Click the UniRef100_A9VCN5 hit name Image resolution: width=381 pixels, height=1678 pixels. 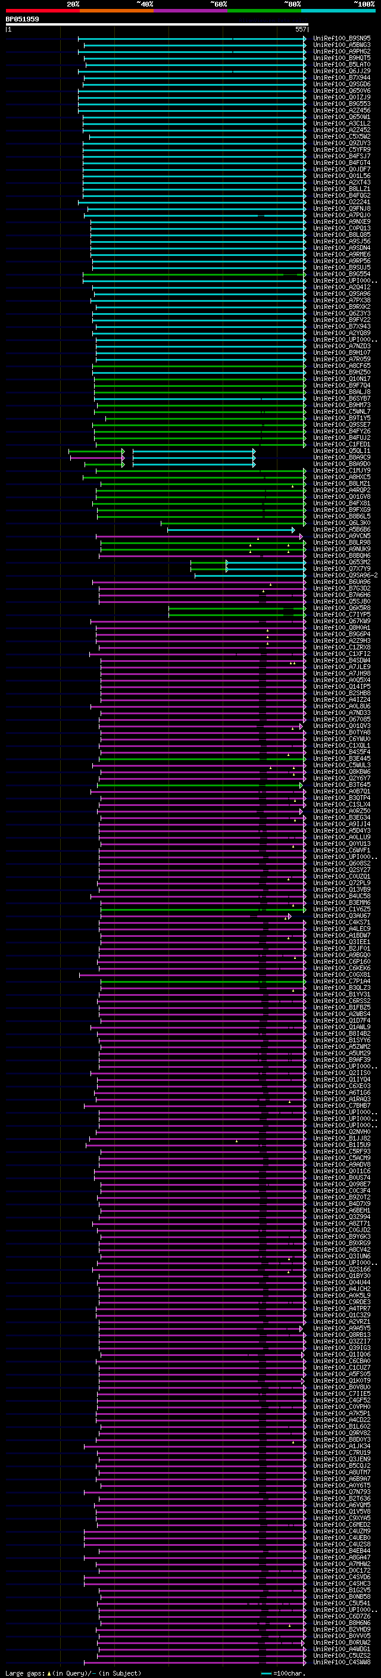pyautogui.click(x=342, y=536)
